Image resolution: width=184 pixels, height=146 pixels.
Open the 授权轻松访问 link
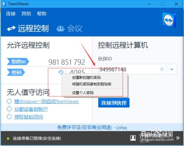click(28, 117)
